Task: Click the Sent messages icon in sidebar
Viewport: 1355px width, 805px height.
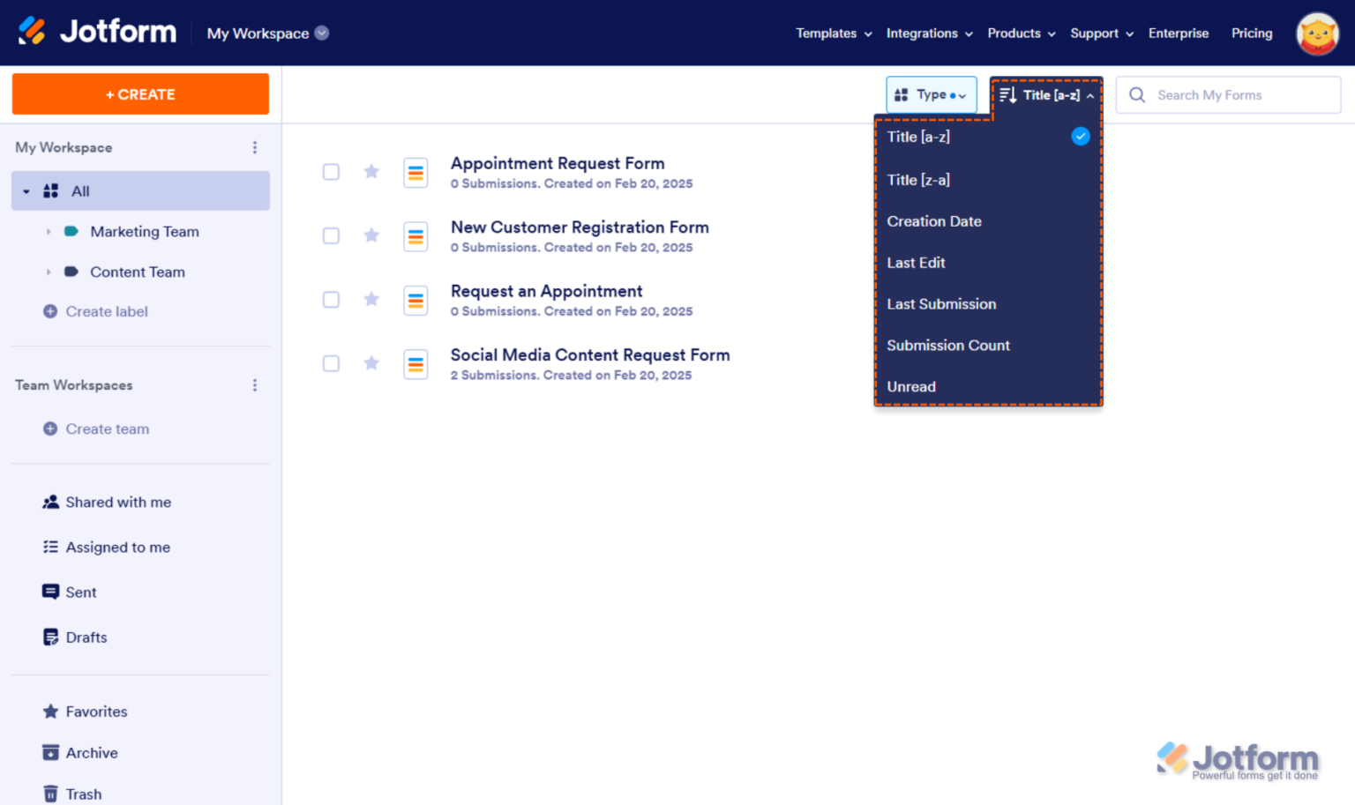Action: [x=49, y=592]
